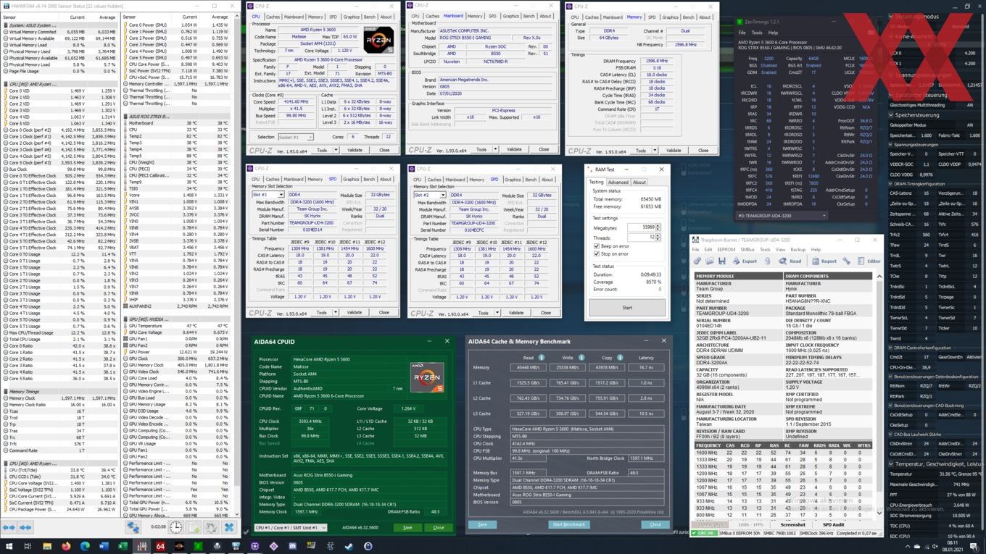986x554 pixels.
Task: Toggle Stop on error checkbox in RAM Test
Action: coord(597,254)
